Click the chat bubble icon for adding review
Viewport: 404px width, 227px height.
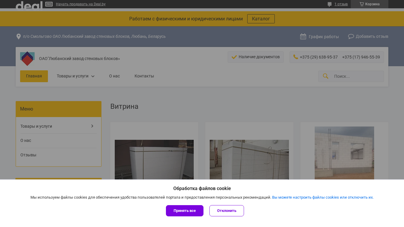[x=351, y=36]
